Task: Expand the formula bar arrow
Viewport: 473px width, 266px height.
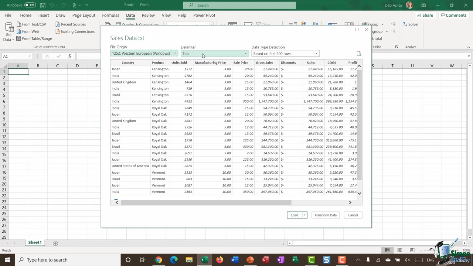Action: coord(469,56)
